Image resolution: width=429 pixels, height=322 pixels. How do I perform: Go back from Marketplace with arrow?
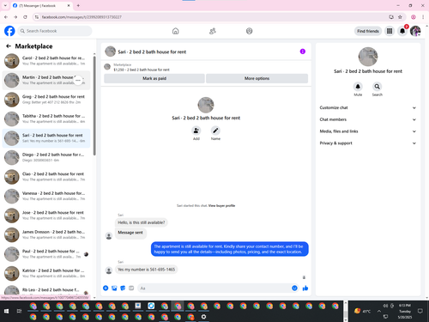point(9,46)
